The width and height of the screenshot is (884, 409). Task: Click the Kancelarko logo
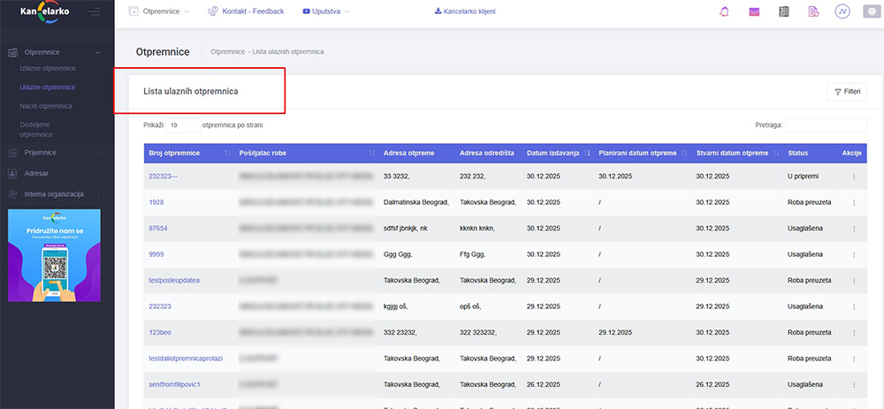(x=44, y=11)
